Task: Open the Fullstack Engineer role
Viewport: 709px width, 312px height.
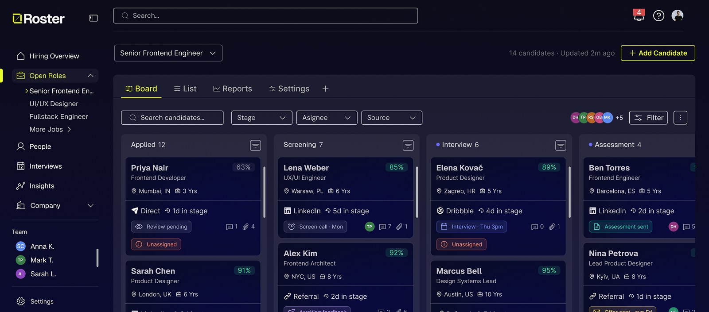Action: coord(58,116)
